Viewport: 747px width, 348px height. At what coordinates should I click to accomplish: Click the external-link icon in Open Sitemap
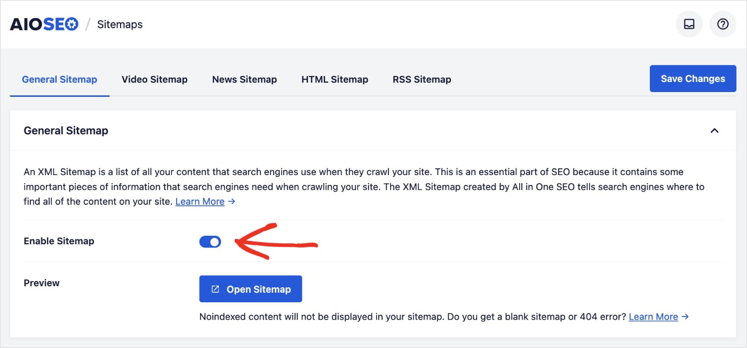pyautogui.click(x=215, y=289)
